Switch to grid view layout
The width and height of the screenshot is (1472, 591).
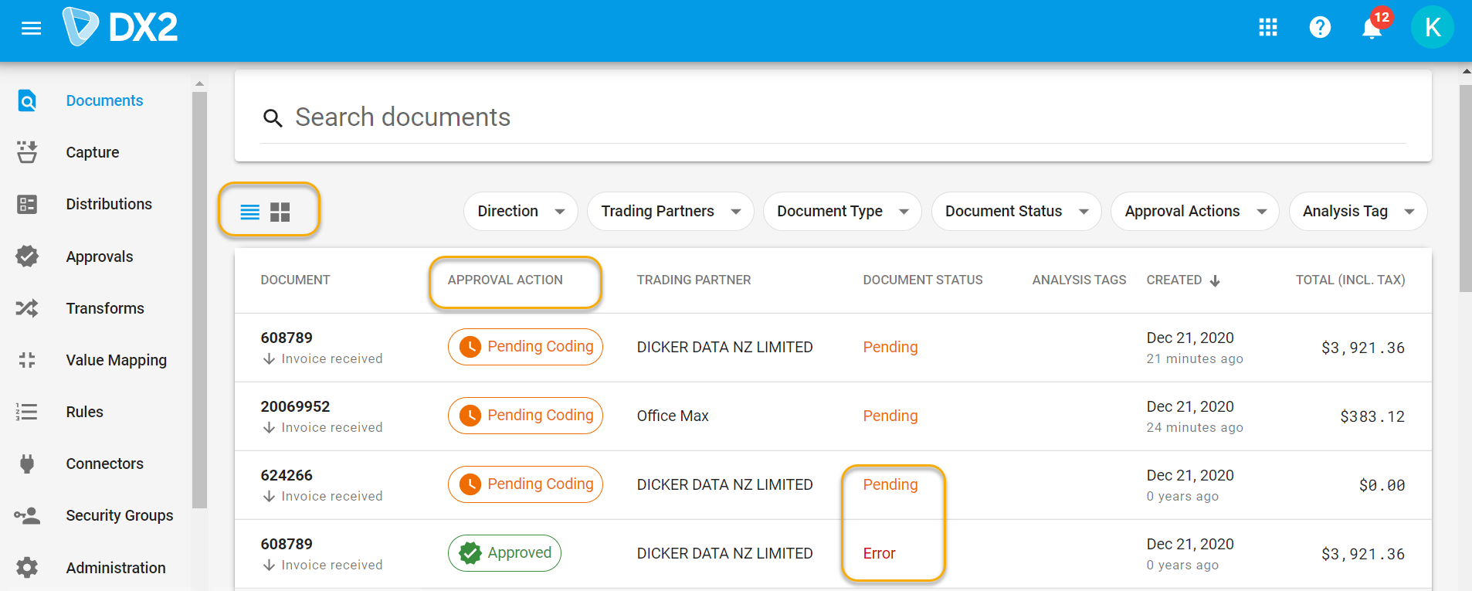280,212
